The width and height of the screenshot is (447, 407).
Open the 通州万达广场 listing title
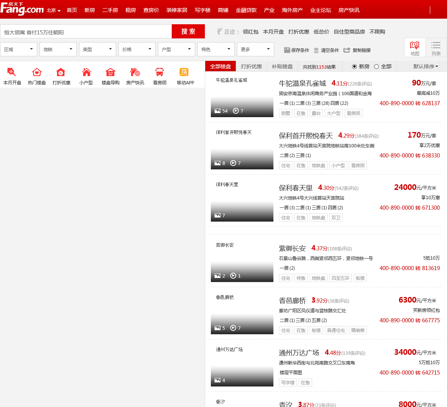coord(299,353)
